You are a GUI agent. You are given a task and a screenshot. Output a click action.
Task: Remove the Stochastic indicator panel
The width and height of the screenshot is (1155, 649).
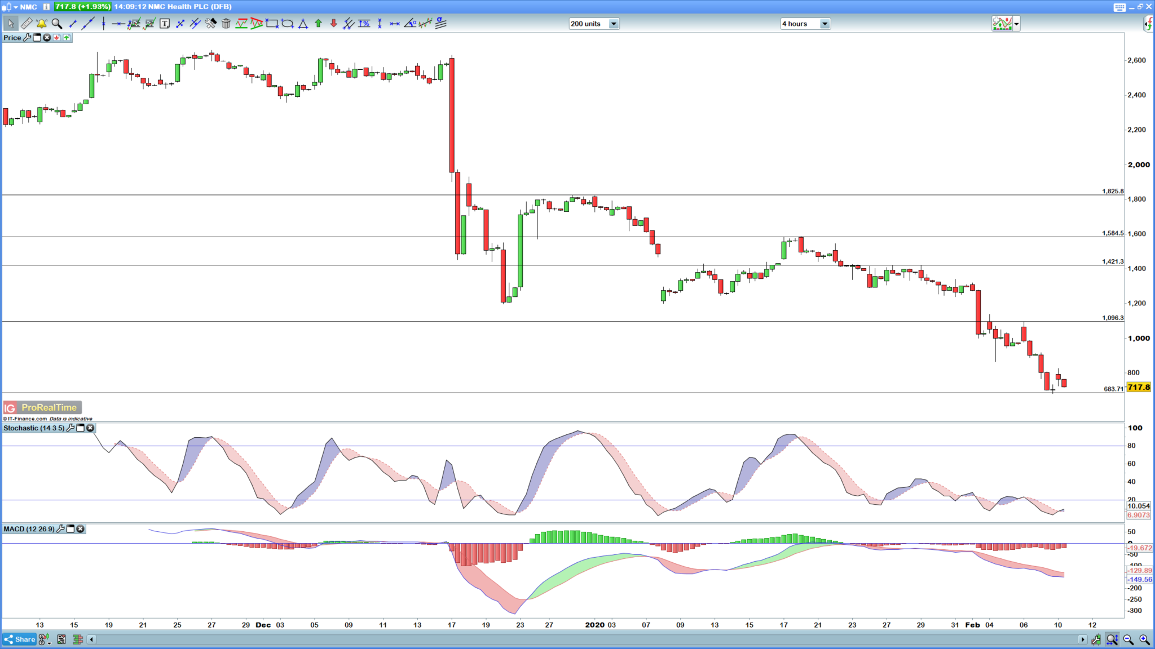click(90, 428)
